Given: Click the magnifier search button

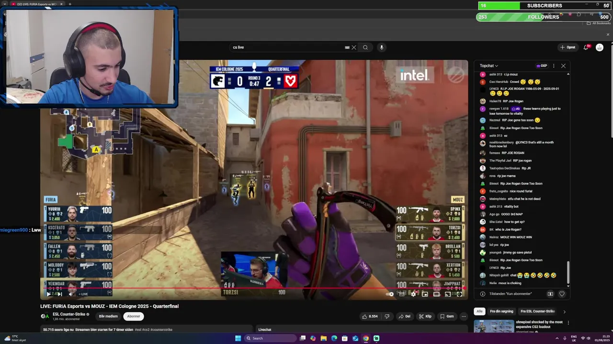Looking at the screenshot, I should pos(365,47).
